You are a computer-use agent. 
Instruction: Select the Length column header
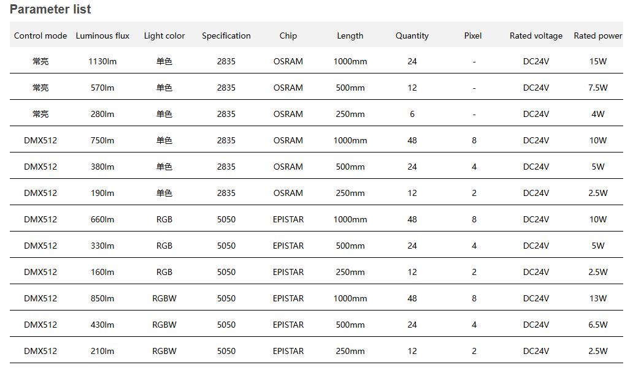point(350,36)
